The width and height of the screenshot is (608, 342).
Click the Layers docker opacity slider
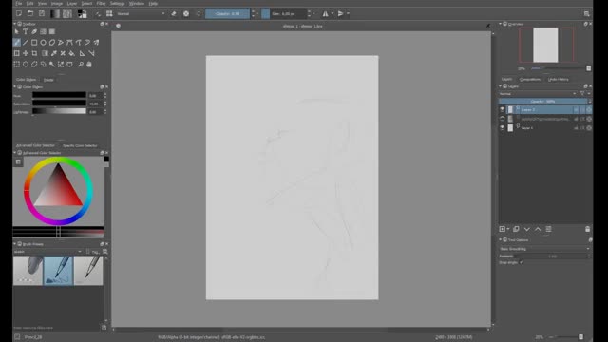[542, 102]
